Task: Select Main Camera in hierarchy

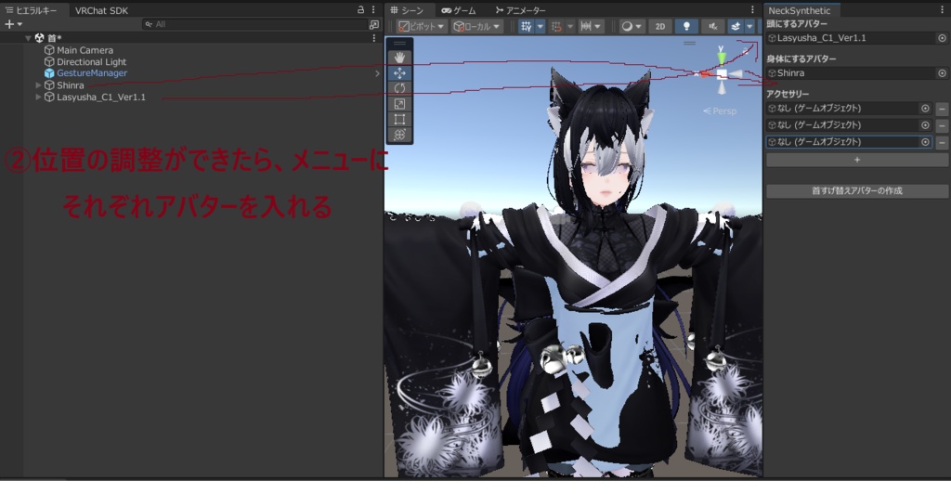Action: click(x=85, y=50)
